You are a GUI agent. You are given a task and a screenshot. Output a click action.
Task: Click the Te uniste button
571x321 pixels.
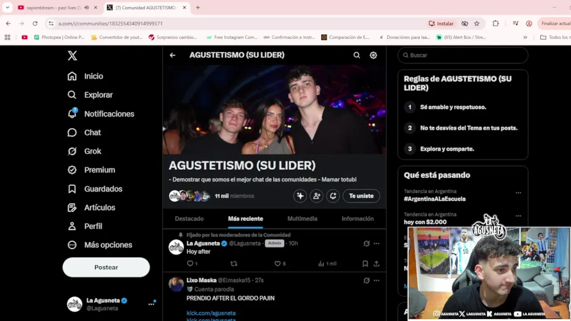361,196
